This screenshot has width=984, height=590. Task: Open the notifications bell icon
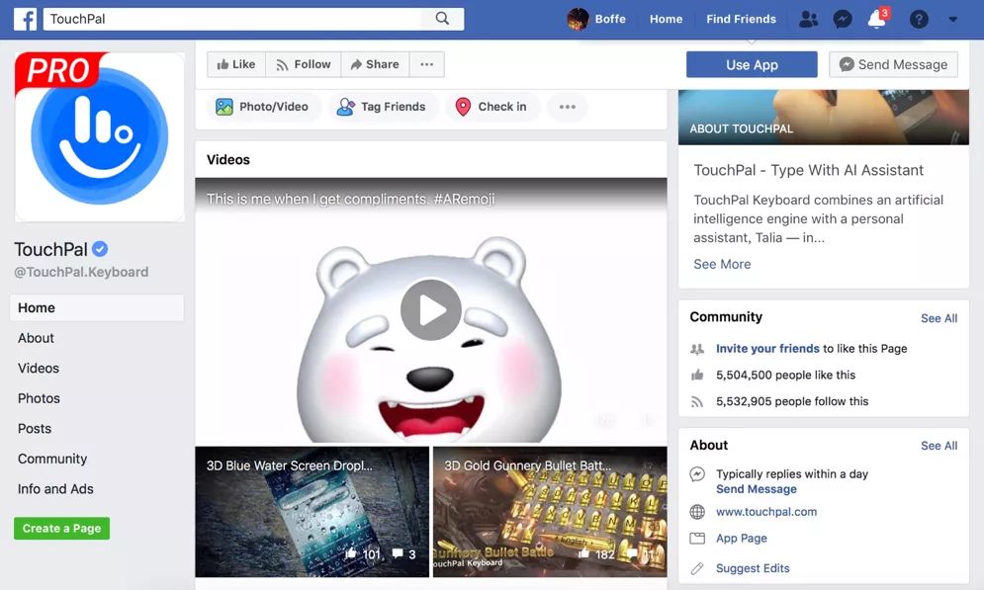[876, 19]
